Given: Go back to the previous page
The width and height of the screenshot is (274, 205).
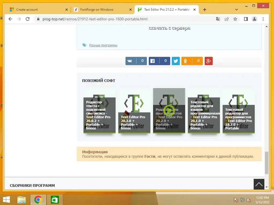Looking at the screenshot, I should click(x=10, y=19).
